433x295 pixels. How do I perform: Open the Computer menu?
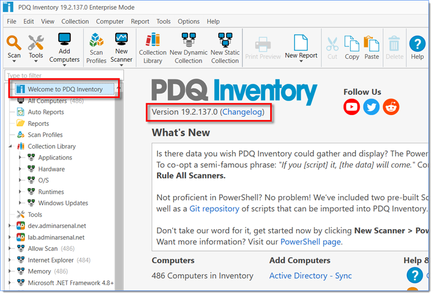click(110, 21)
